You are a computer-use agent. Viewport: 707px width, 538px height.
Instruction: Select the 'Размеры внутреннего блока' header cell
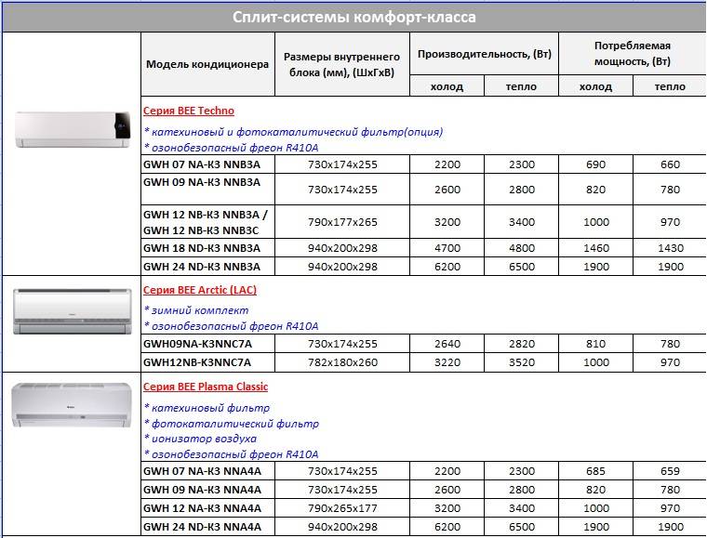pyautogui.click(x=341, y=64)
